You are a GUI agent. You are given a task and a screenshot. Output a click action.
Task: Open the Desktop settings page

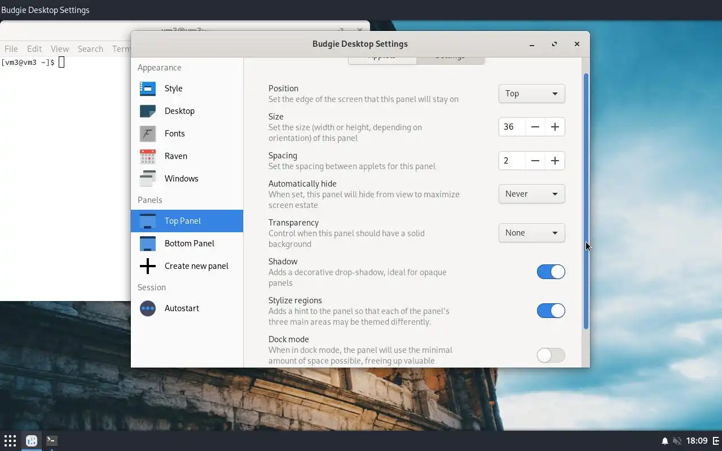(x=187, y=111)
